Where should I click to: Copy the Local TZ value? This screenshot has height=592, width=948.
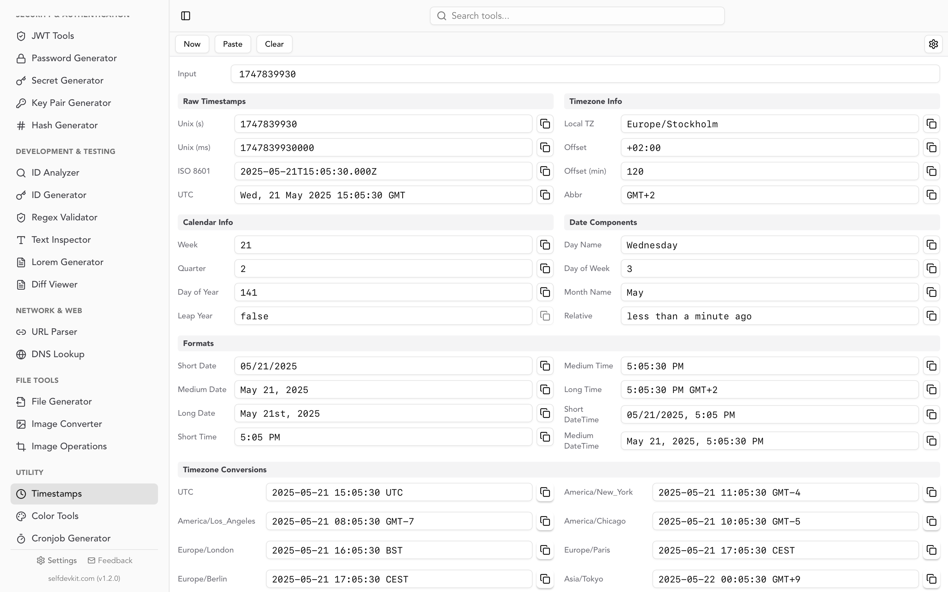pyautogui.click(x=931, y=124)
